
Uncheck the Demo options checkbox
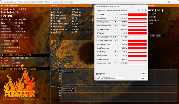pos(3,41)
